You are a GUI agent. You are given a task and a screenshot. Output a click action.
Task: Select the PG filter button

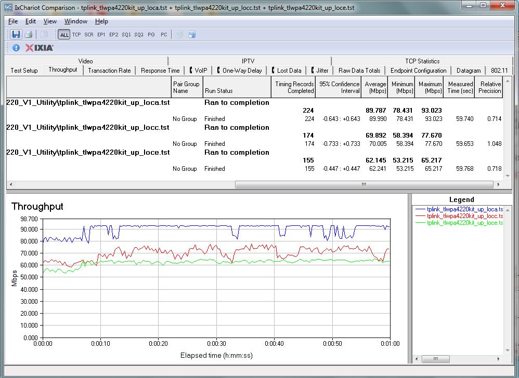(151, 34)
